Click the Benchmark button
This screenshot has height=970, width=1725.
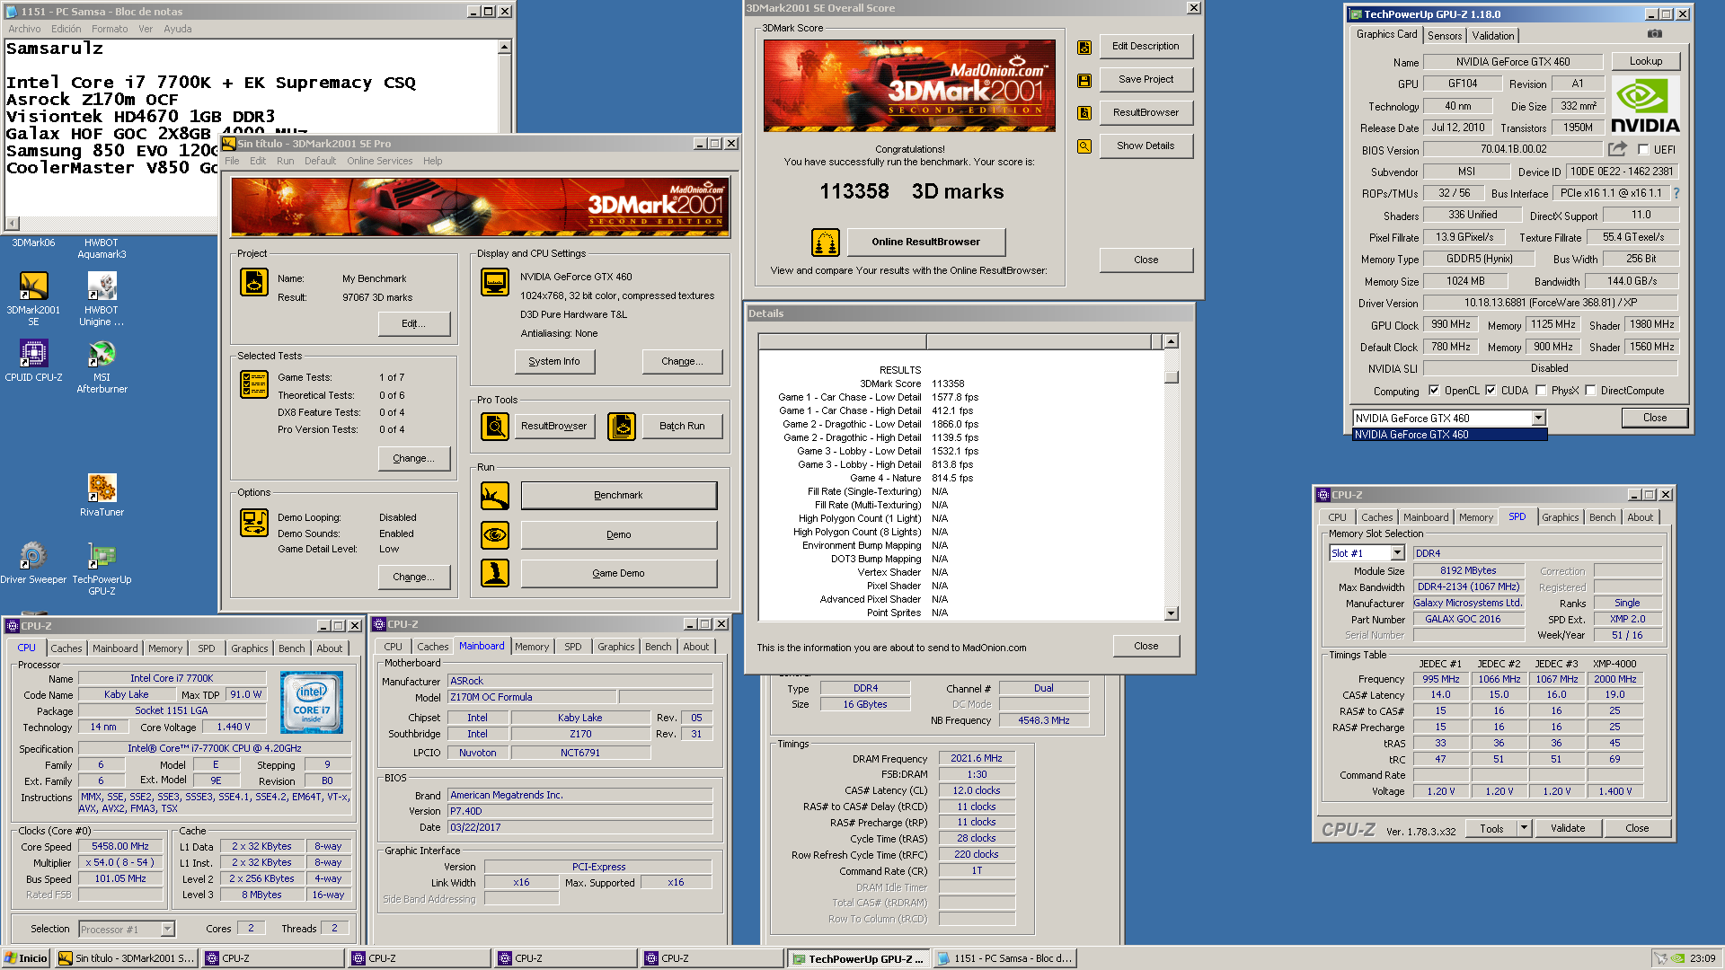618,495
